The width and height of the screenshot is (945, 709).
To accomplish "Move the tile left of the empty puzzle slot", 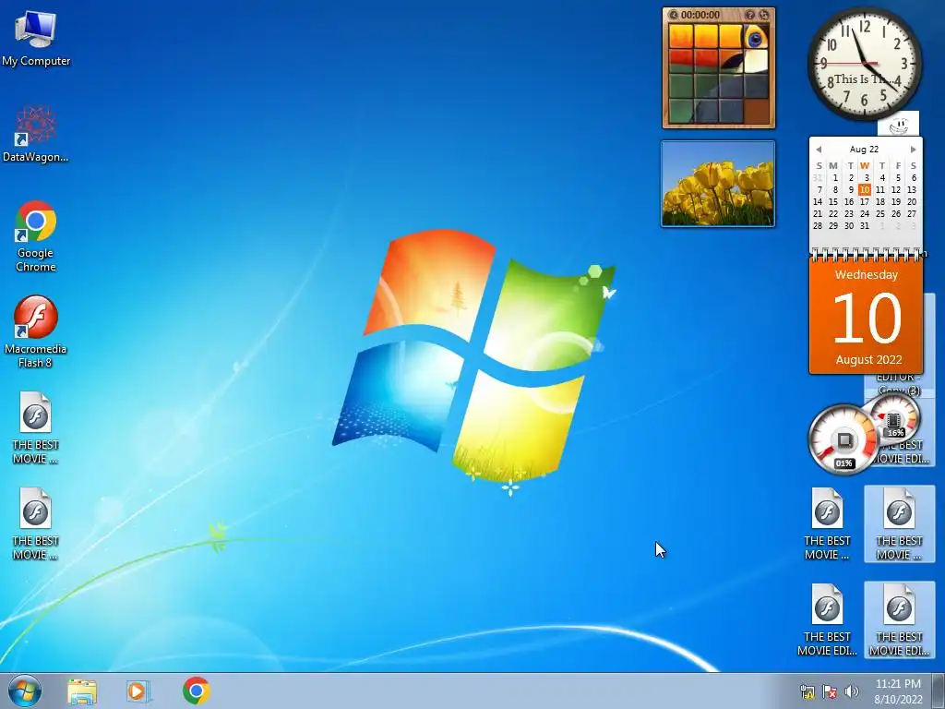I will 731,111.
